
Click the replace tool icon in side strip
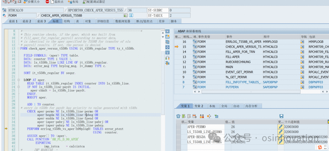[x=168, y=42]
